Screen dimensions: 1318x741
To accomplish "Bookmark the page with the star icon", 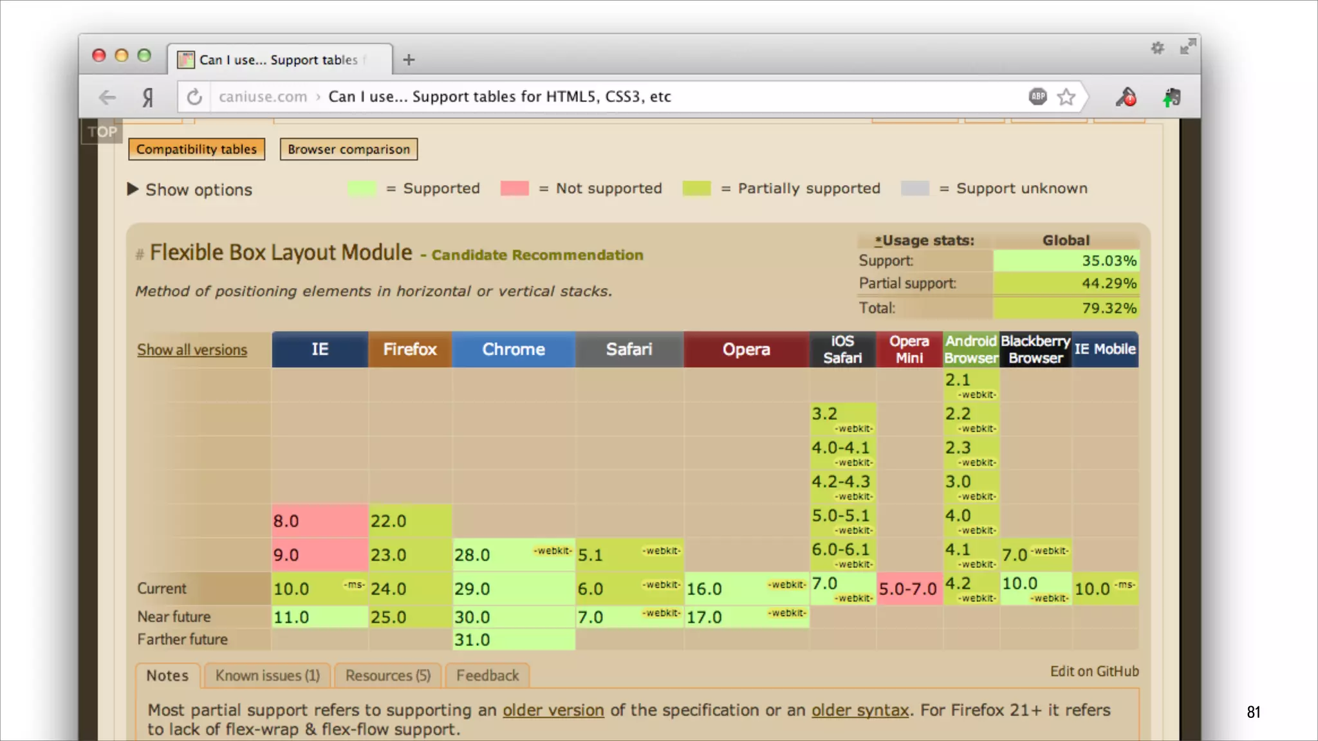I will coord(1066,96).
